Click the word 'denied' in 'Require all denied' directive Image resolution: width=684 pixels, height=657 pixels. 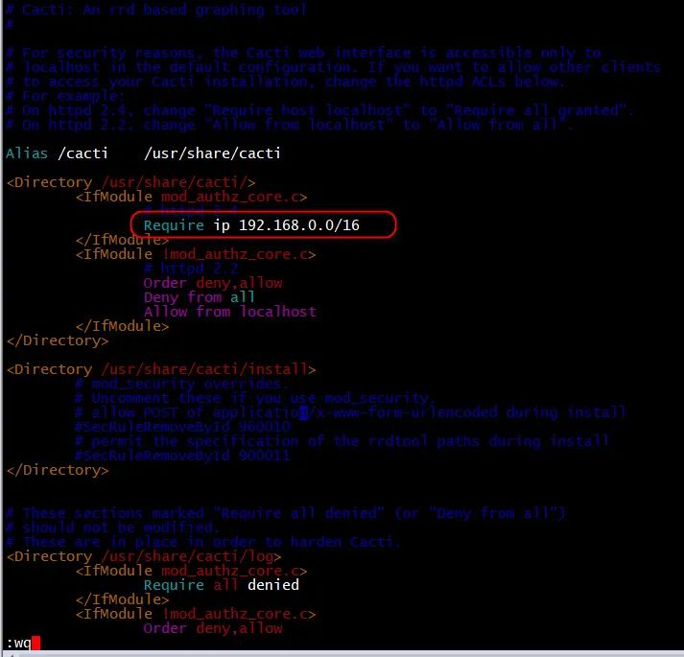click(x=273, y=584)
